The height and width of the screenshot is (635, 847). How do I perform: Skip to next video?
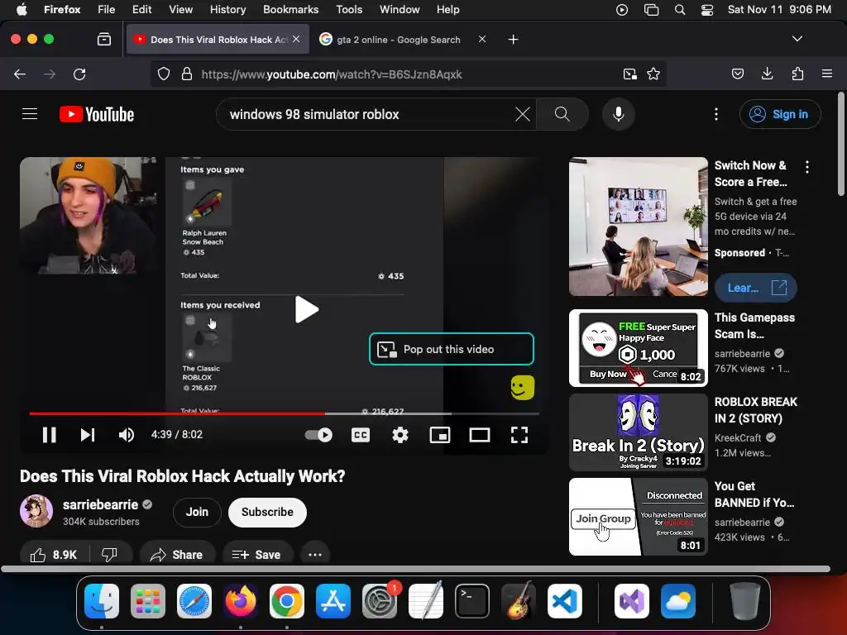(x=88, y=435)
